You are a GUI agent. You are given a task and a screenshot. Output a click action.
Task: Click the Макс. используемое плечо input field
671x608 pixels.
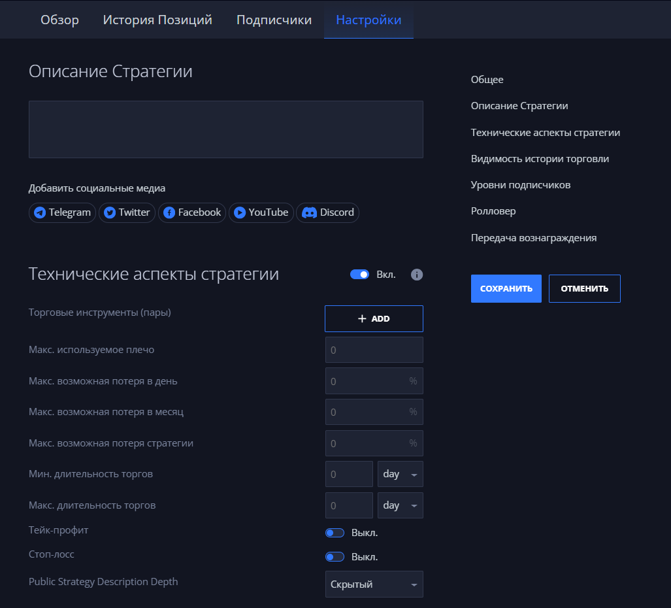tap(374, 350)
